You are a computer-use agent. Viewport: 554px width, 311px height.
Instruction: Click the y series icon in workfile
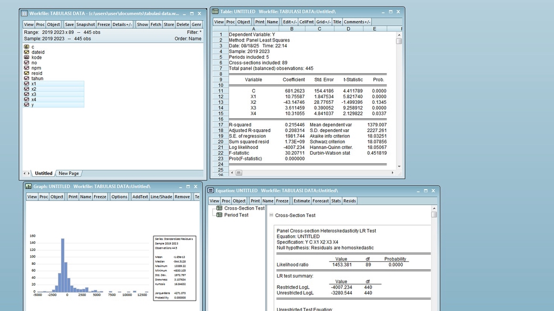click(x=27, y=104)
